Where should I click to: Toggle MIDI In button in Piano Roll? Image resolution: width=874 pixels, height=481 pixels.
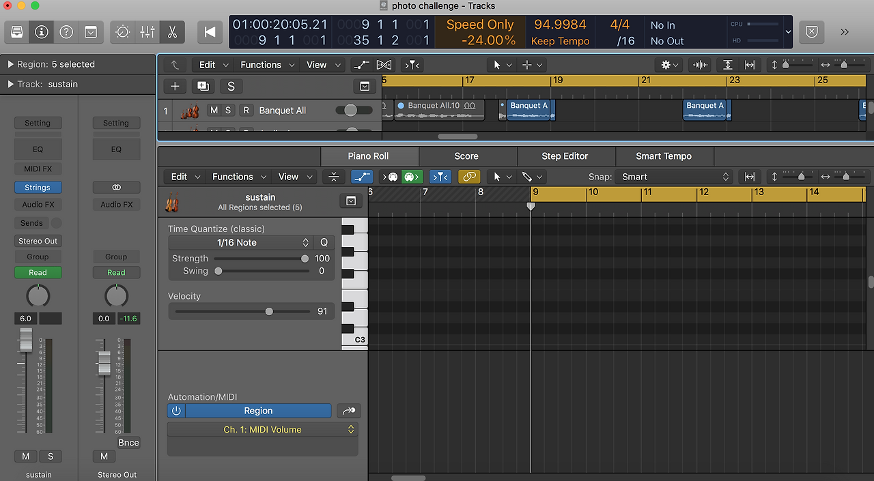click(x=390, y=177)
